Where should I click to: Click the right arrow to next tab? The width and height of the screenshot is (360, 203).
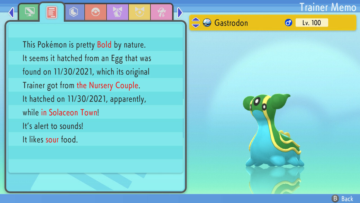click(x=180, y=12)
